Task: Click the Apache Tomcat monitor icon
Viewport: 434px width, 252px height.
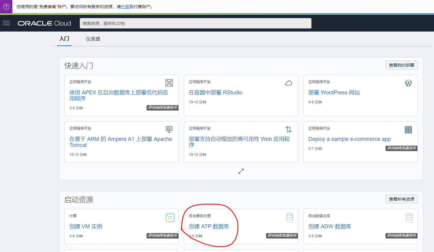Action: pos(169,129)
